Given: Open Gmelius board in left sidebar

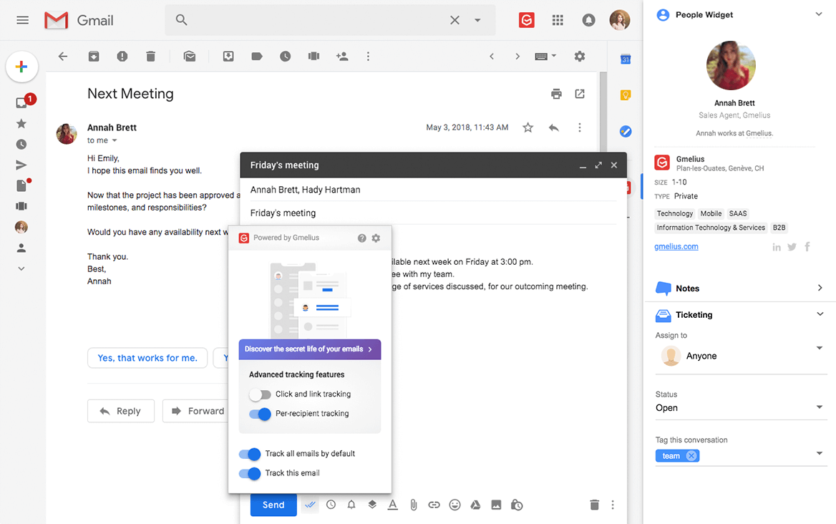Looking at the screenshot, I should pyautogui.click(x=21, y=206).
